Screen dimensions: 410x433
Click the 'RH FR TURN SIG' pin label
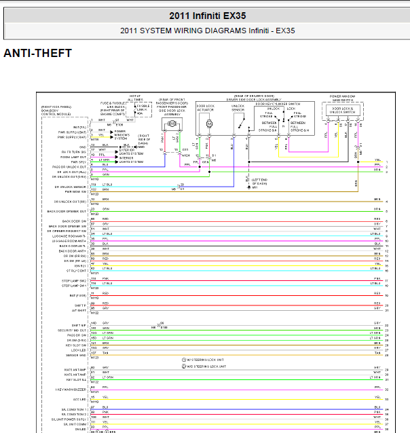(74, 152)
